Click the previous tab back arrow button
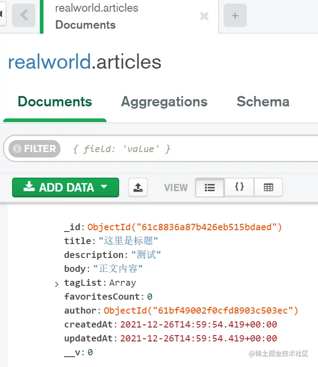 pyautogui.click(x=24, y=15)
